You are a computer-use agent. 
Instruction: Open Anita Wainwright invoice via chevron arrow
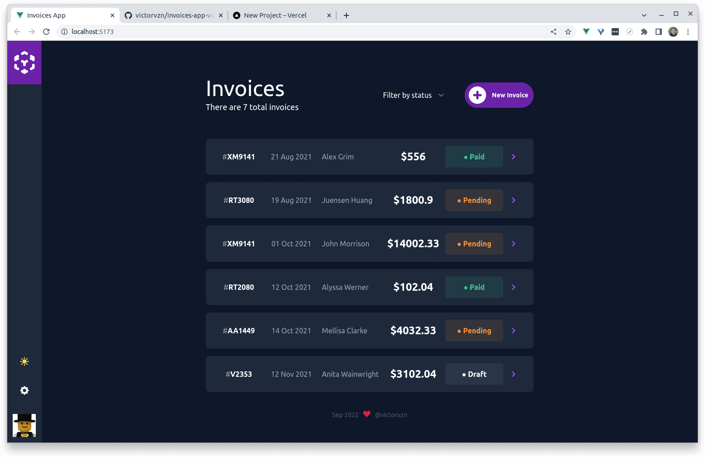coord(514,374)
